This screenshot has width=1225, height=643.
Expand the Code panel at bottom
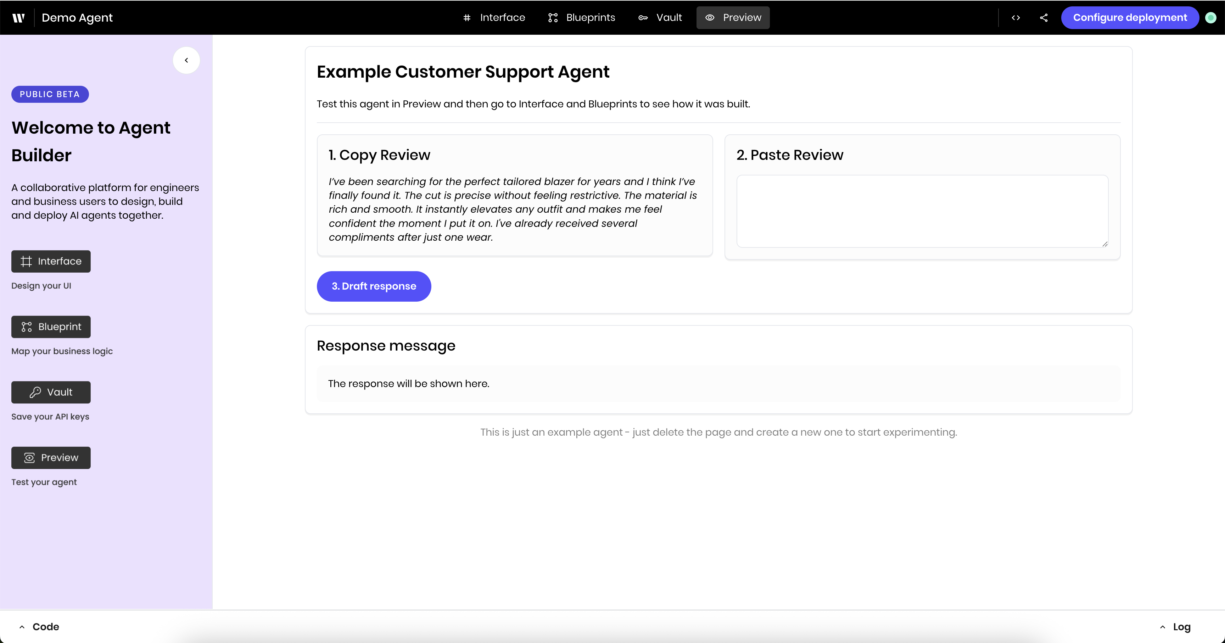(39, 627)
